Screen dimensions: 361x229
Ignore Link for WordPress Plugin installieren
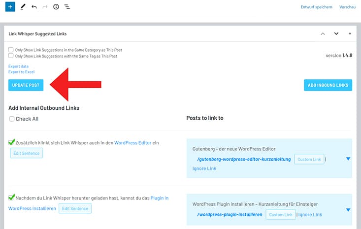pyautogui.click(x=310, y=215)
